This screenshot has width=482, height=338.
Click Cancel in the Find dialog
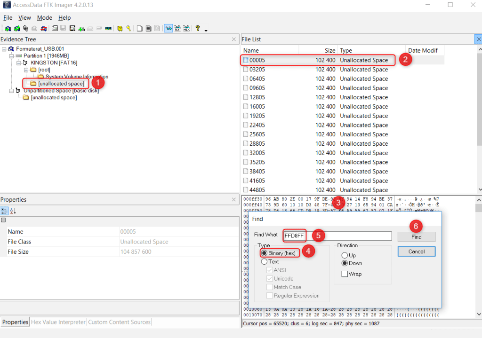(416, 252)
